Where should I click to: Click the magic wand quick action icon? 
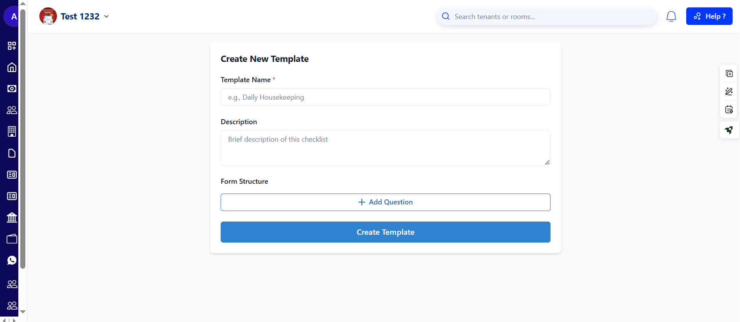coord(729,91)
